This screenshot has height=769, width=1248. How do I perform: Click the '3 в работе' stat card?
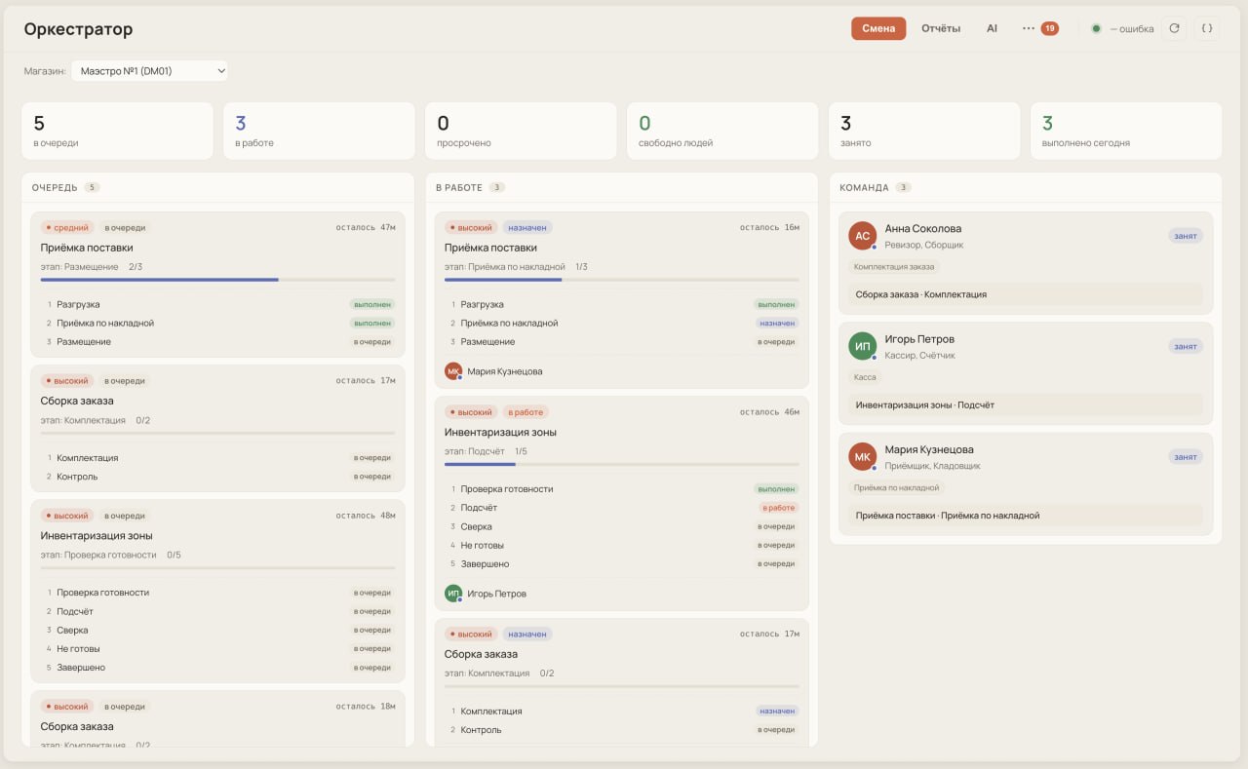[319, 131]
